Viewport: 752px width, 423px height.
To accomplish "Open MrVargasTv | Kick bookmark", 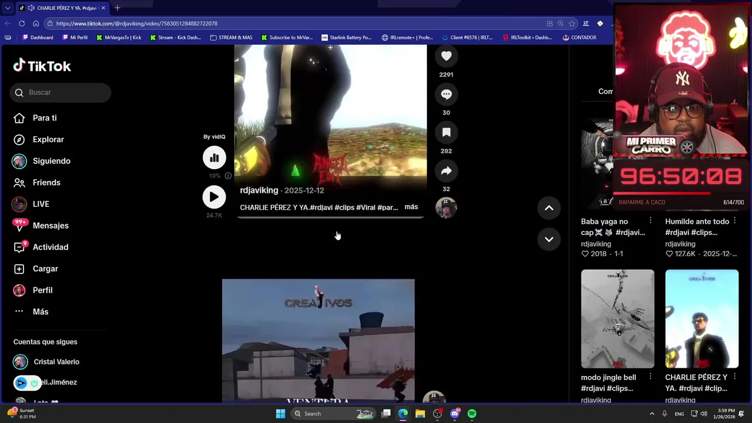I will pyautogui.click(x=119, y=38).
